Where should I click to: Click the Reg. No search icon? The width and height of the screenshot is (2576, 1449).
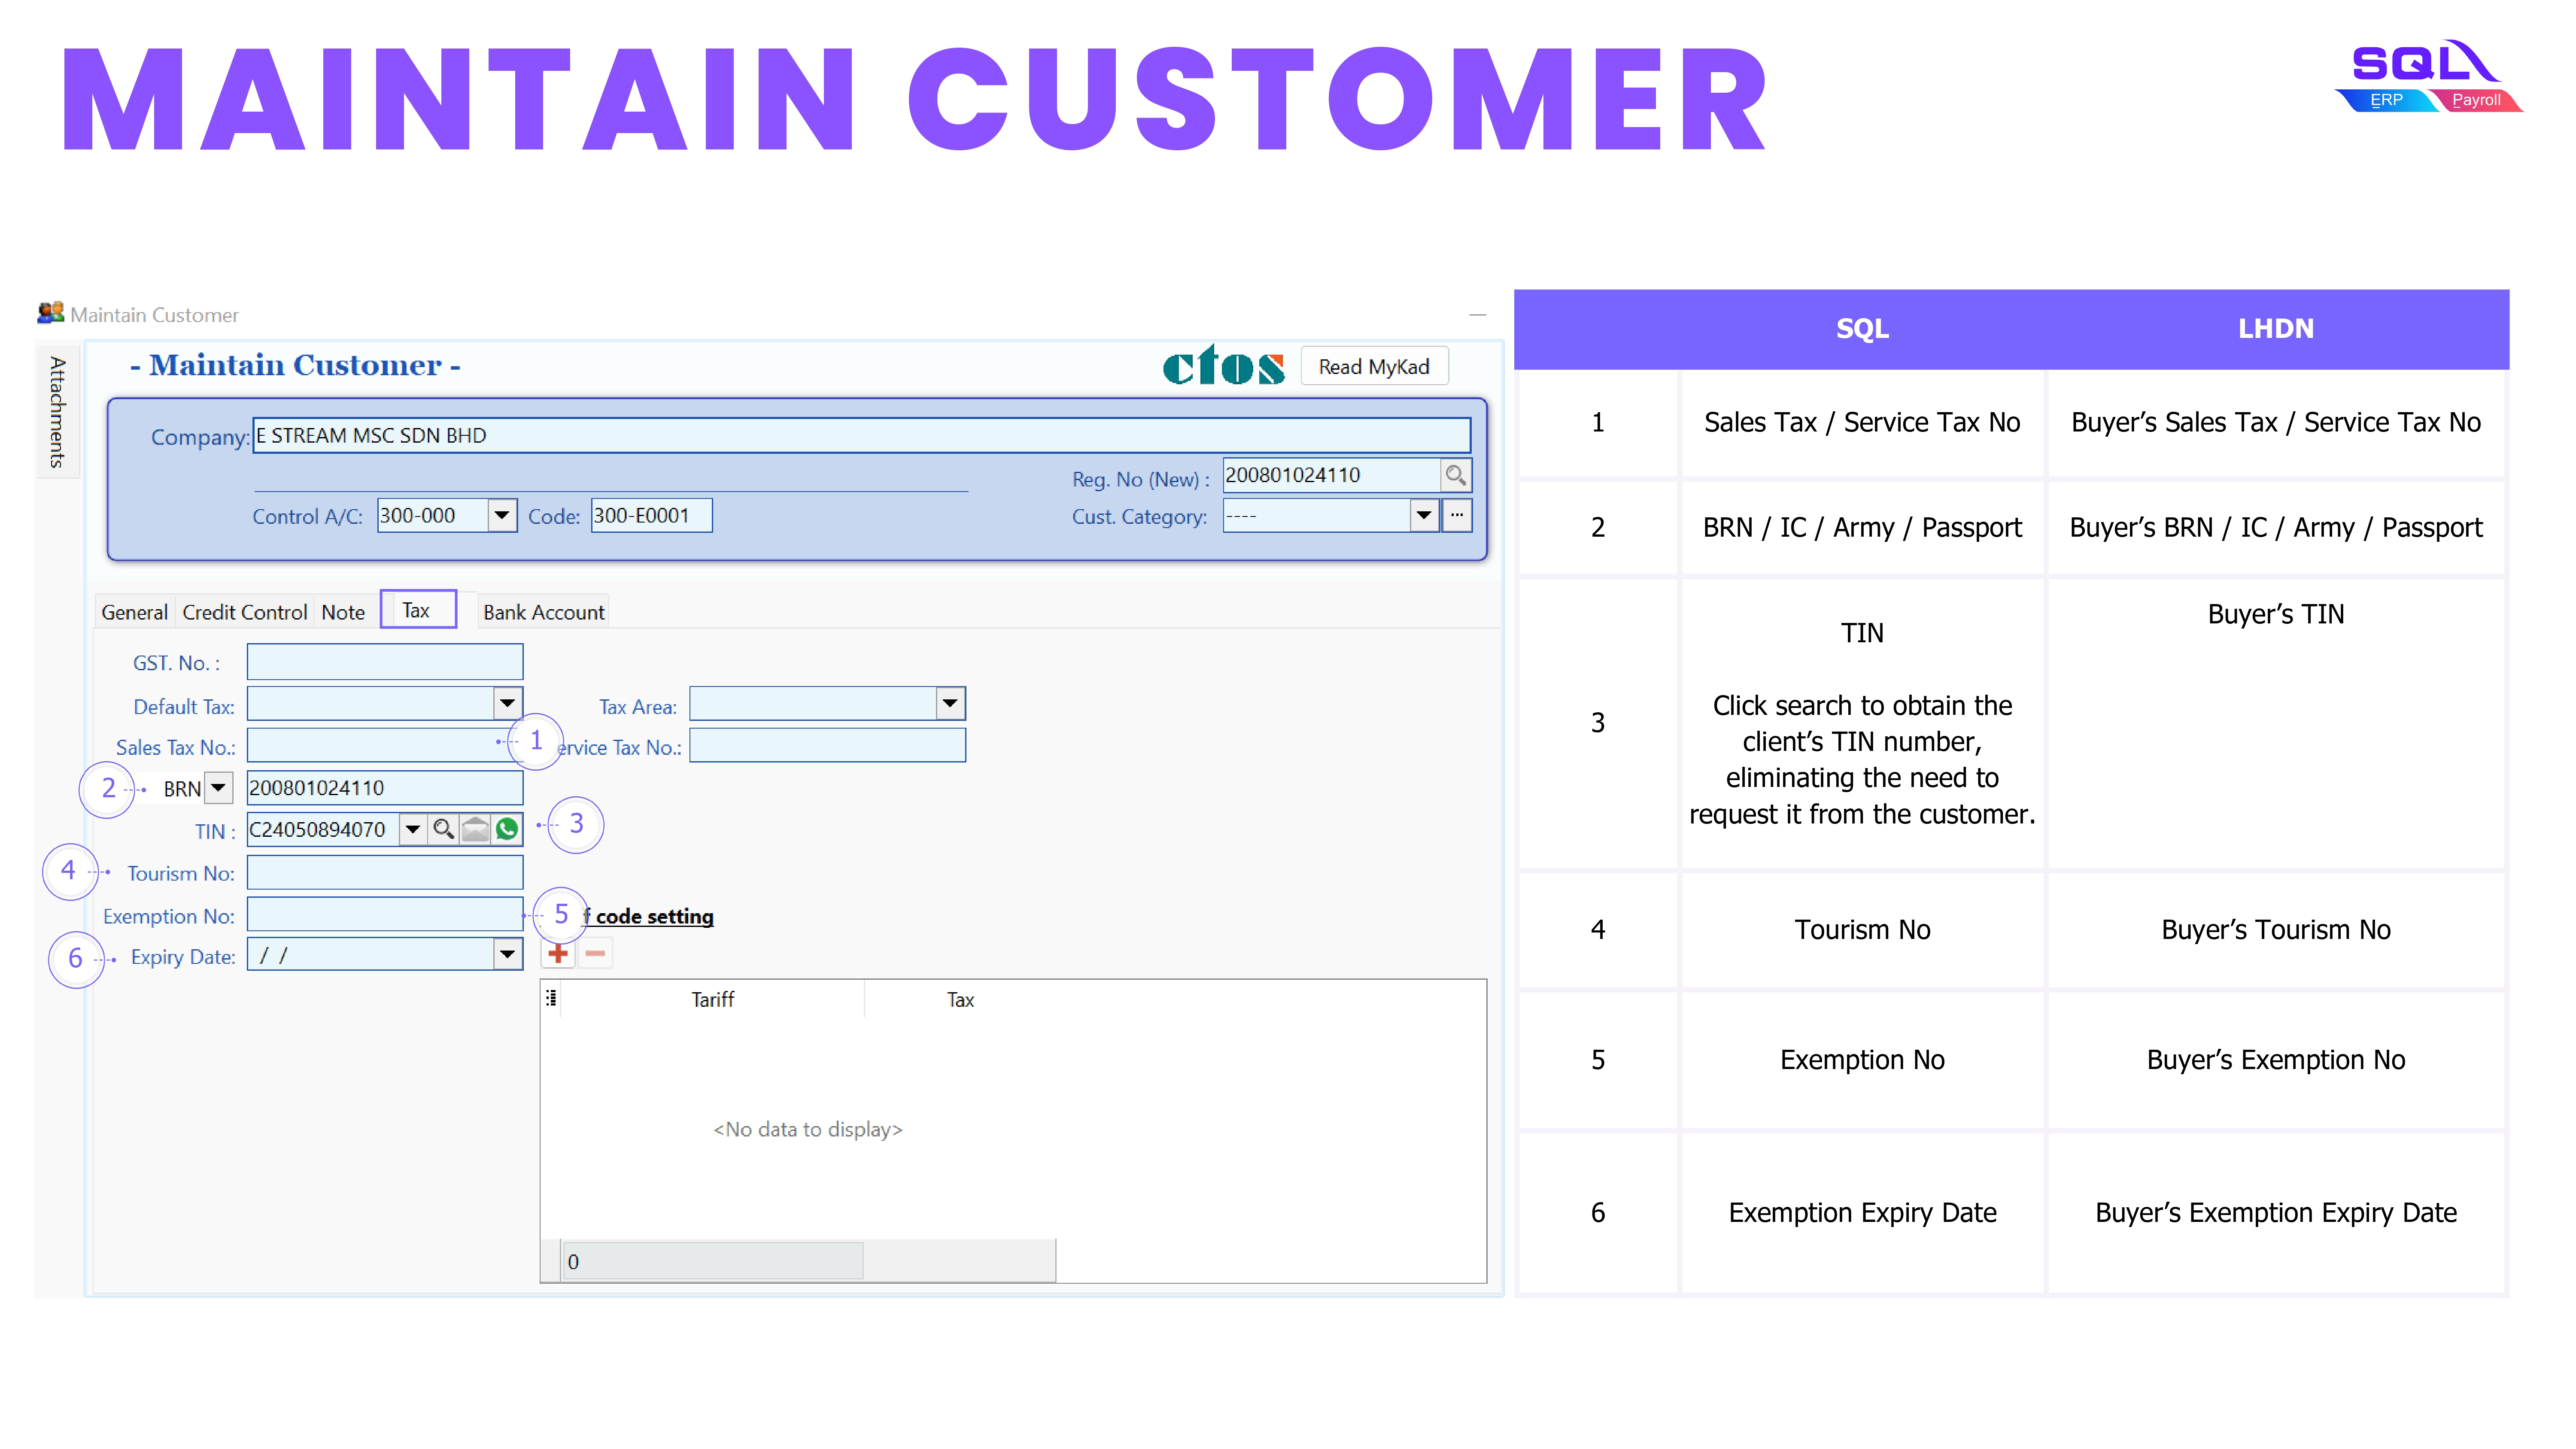coord(1456,475)
